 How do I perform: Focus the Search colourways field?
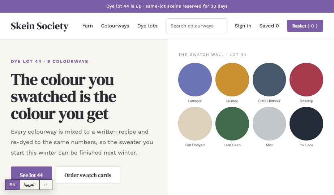click(x=196, y=26)
